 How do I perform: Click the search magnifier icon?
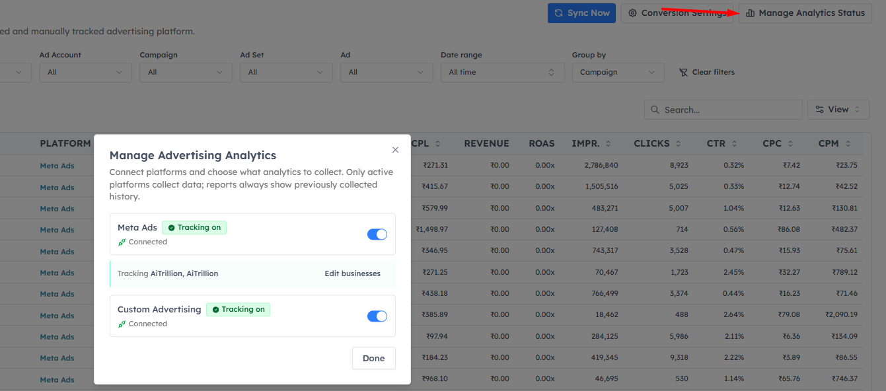point(655,110)
